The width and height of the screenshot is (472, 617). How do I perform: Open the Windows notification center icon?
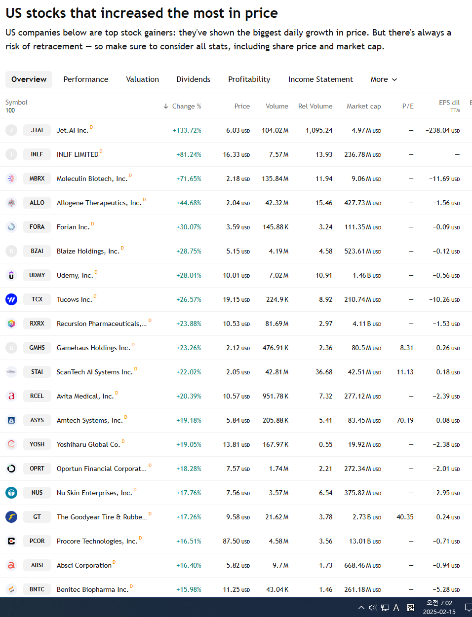click(x=468, y=608)
